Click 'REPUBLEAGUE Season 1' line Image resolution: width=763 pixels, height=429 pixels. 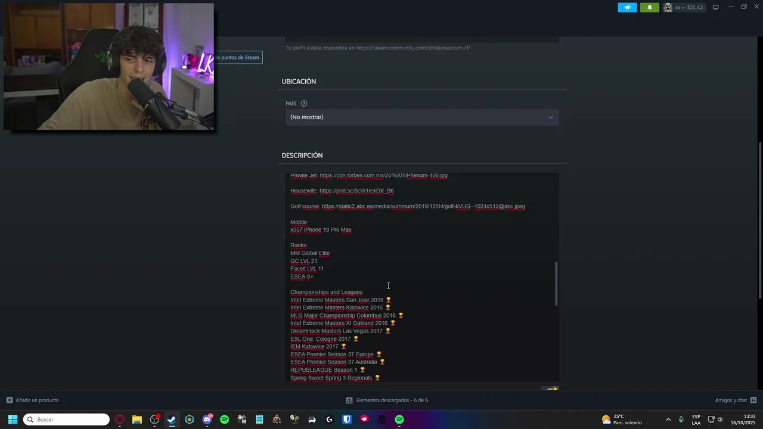coord(324,370)
